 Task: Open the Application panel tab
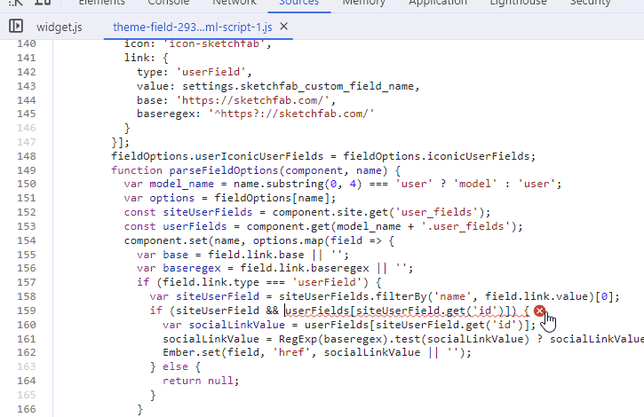pyautogui.click(x=438, y=3)
